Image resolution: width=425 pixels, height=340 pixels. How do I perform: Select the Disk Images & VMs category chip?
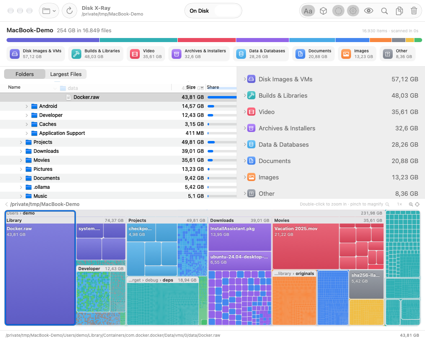(x=36, y=54)
